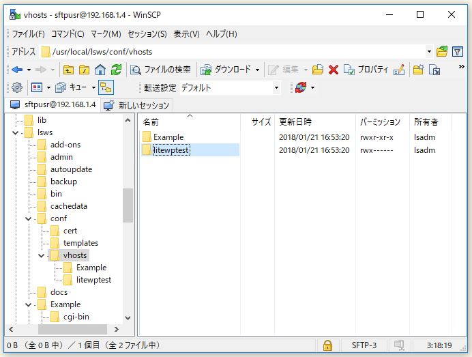
Task: Open the ヘルプ(H) menu
Action: [222, 33]
